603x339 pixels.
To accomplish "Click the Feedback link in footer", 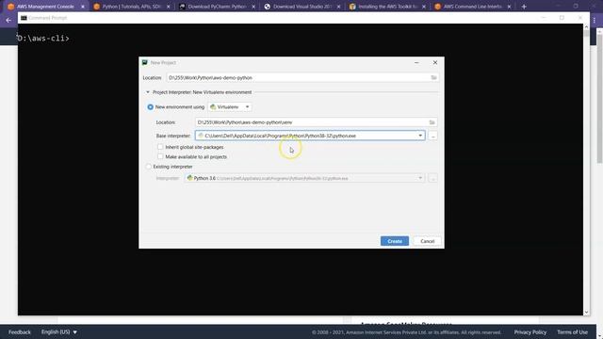I will coord(19,332).
